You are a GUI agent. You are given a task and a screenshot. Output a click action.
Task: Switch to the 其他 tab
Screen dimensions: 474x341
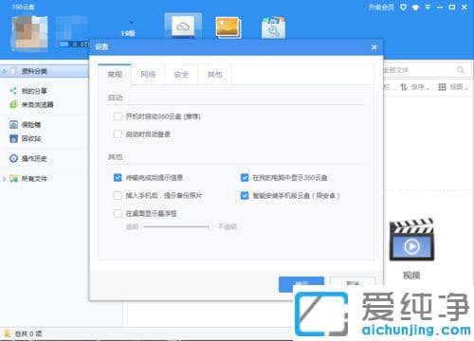(214, 75)
